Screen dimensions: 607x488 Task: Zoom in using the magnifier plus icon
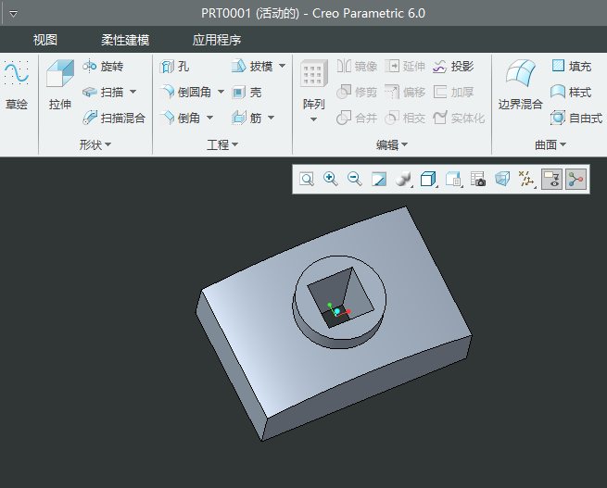(x=331, y=180)
